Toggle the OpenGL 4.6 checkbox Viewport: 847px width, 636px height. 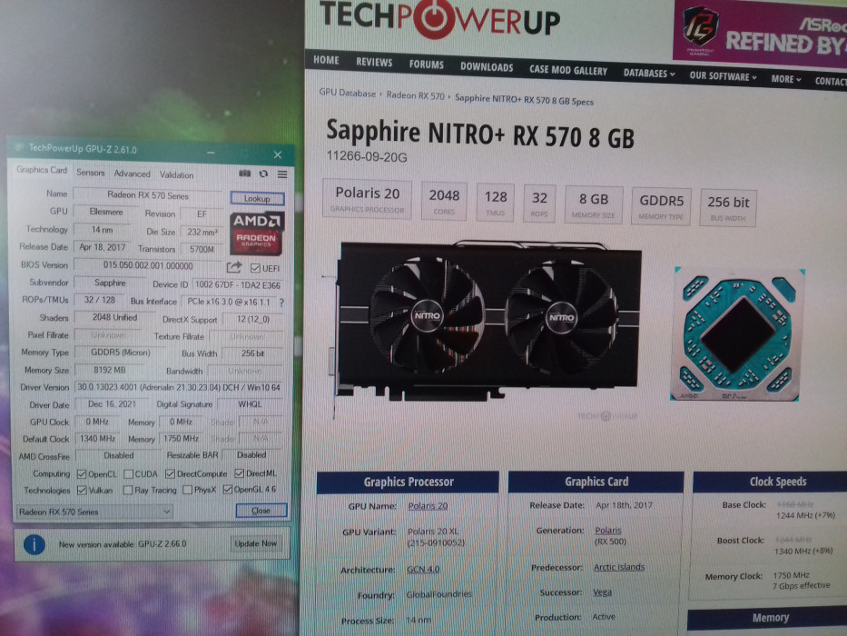(x=228, y=490)
